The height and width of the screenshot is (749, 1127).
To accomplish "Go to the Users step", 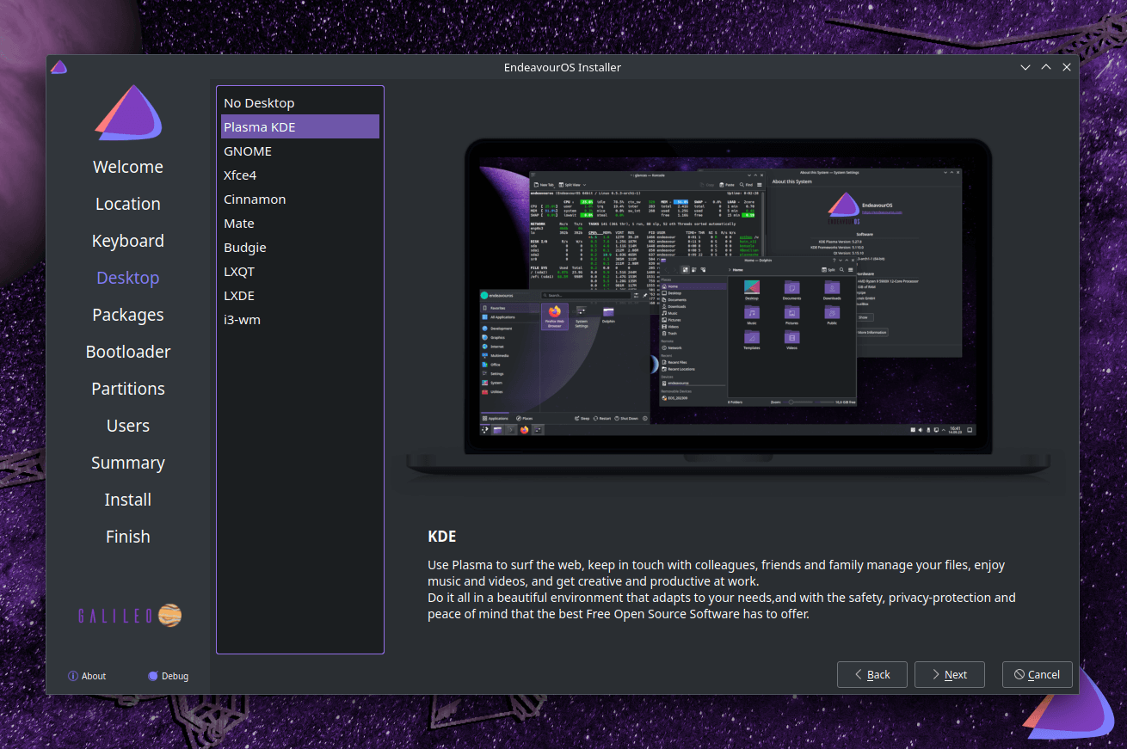I will [x=127, y=425].
